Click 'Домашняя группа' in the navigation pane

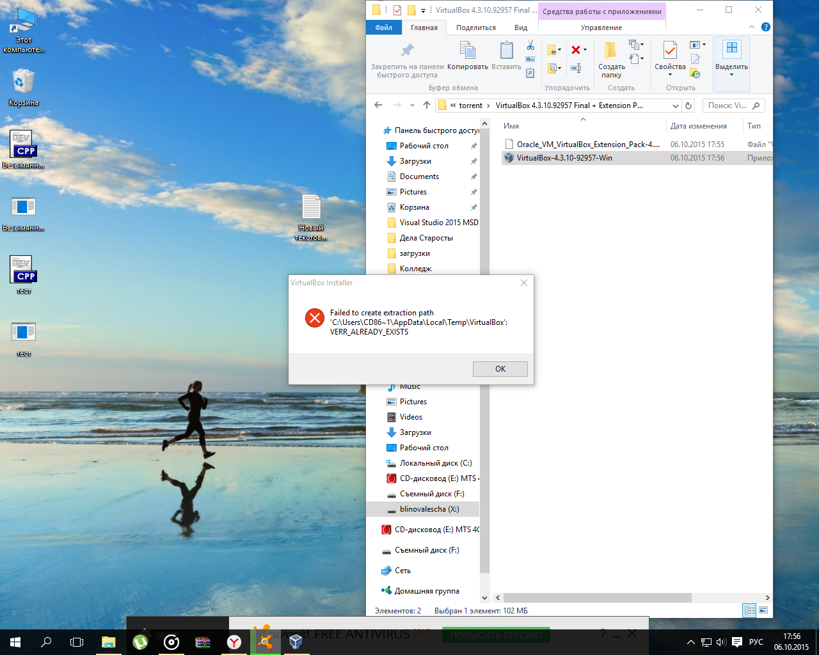(x=420, y=591)
